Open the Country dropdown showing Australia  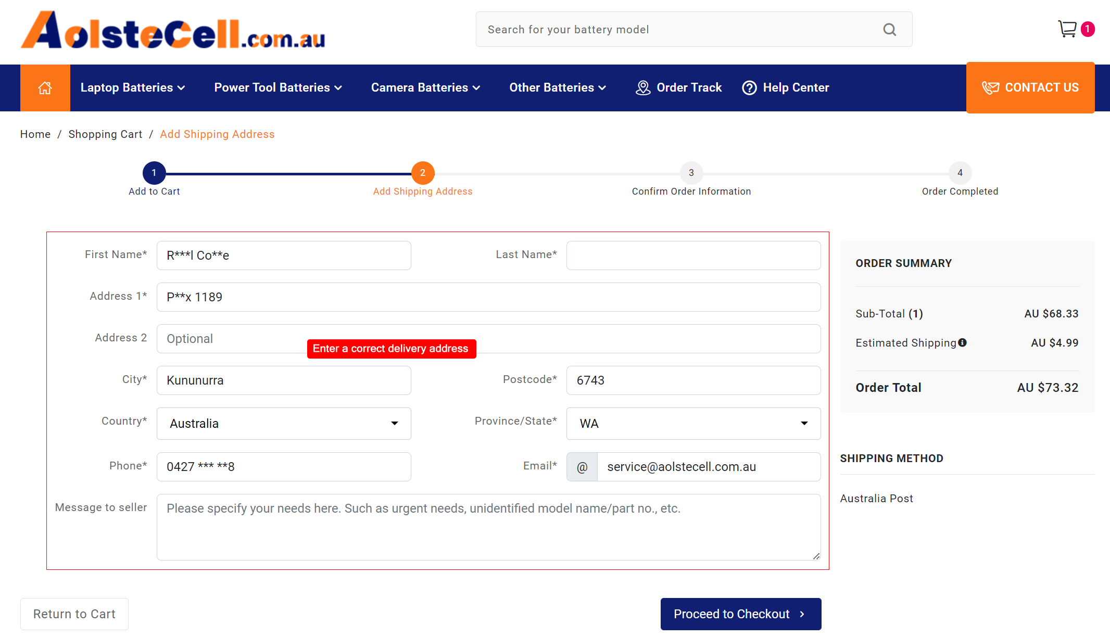[284, 424]
